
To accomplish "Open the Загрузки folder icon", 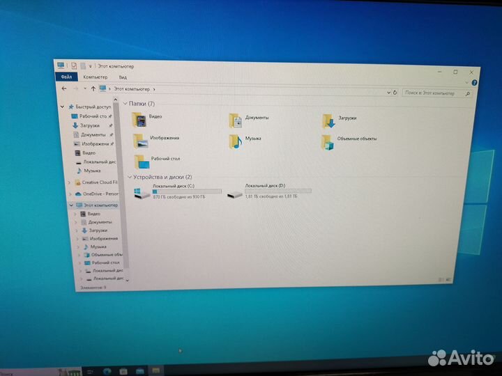I will pyautogui.click(x=328, y=121).
